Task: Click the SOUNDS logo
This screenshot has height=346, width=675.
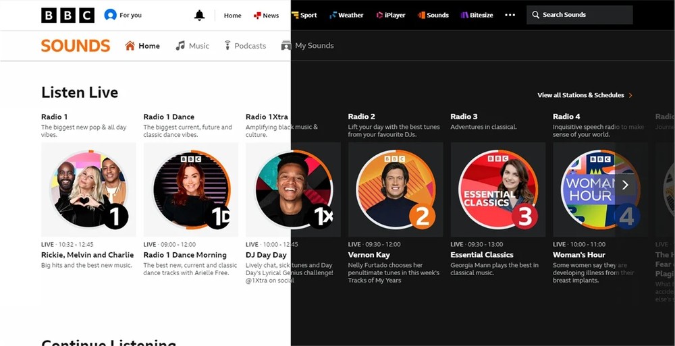Action: [76, 46]
